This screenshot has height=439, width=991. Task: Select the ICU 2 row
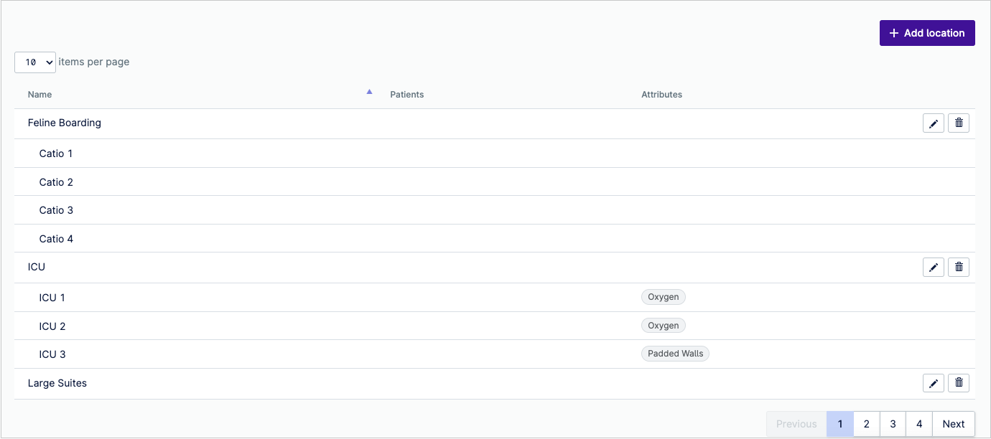495,326
